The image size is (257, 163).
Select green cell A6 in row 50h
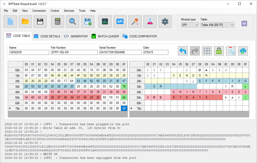124,97
